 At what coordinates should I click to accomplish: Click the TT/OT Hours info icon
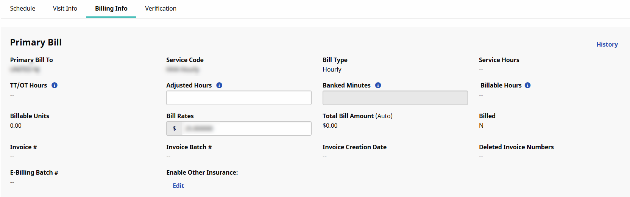pyautogui.click(x=55, y=85)
